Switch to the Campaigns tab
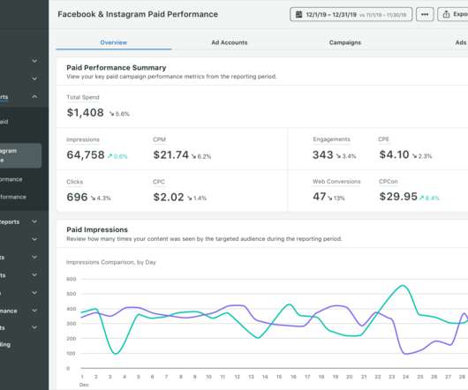This screenshot has width=468, height=390. (345, 42)
